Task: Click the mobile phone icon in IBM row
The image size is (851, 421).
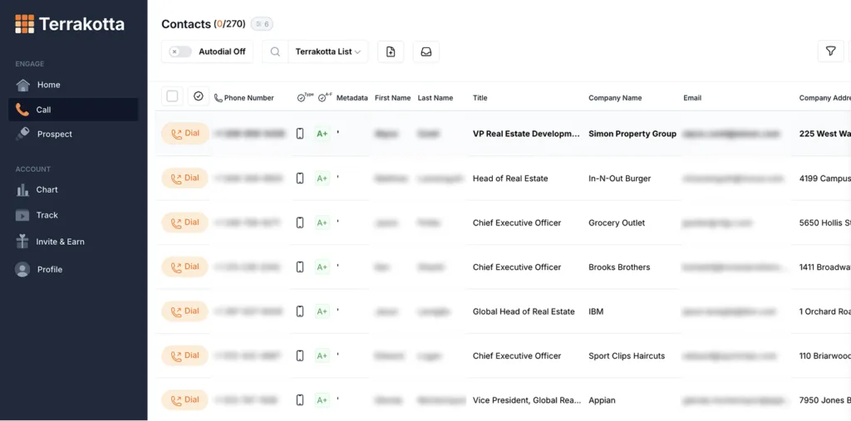Action: tap(299, 311)
